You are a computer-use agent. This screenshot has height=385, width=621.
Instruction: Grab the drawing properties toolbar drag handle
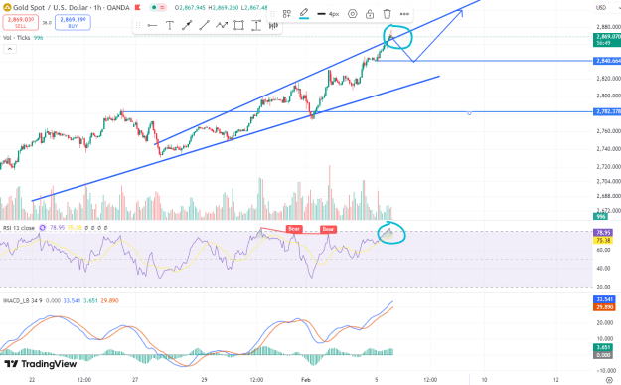(x=272, y=14)
